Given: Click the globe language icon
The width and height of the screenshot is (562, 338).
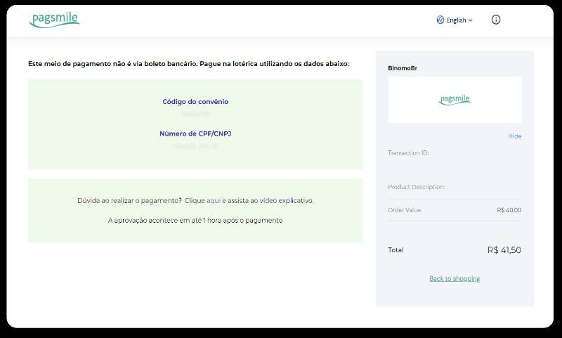Looking at the screenshot, I should [440, 20].
